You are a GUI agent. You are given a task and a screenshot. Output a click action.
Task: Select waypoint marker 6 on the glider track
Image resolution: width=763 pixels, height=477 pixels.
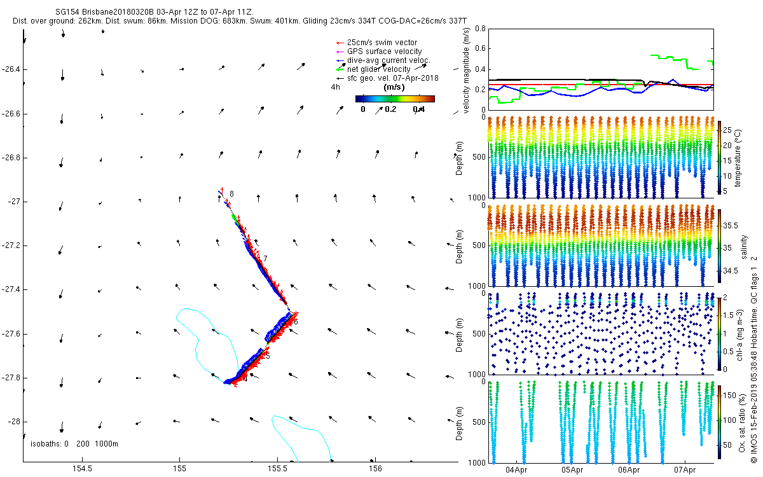point(296,322)
